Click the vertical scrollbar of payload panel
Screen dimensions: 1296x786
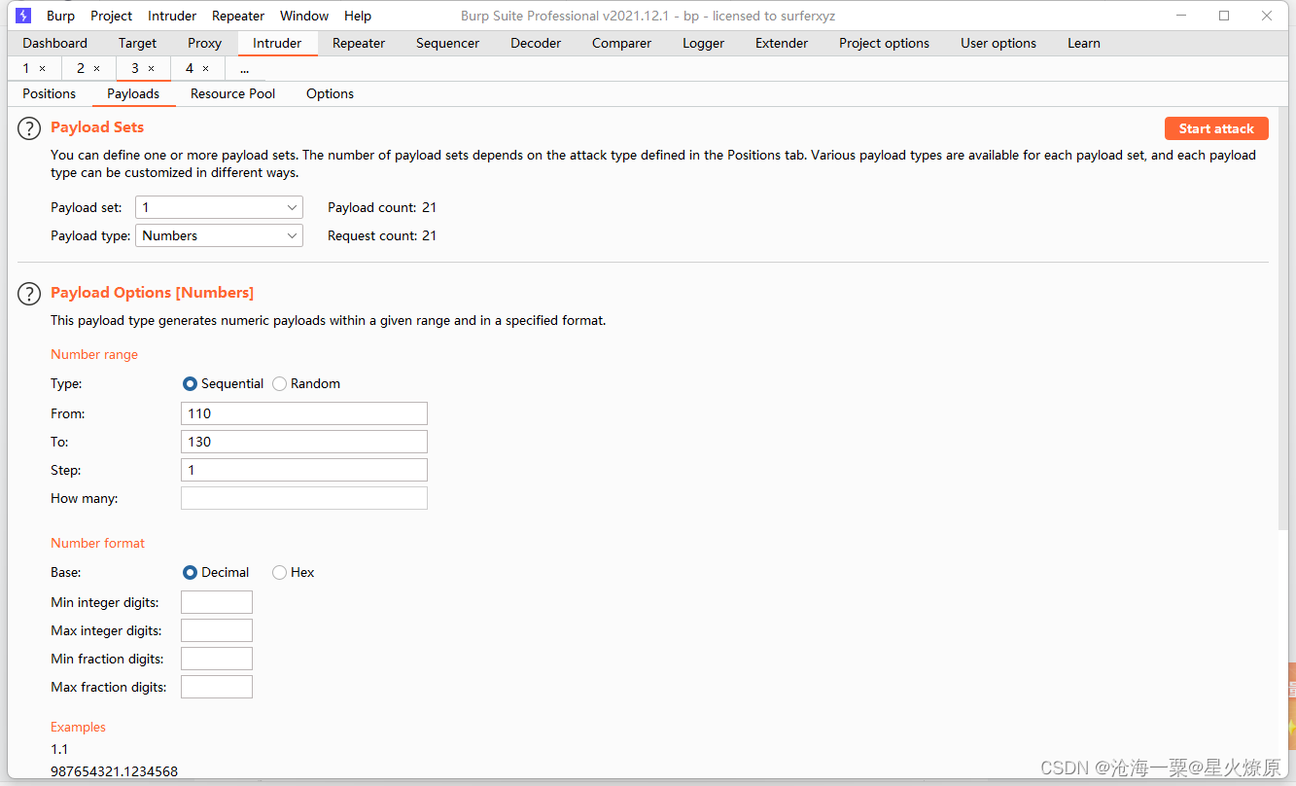tap(1282, 321)
